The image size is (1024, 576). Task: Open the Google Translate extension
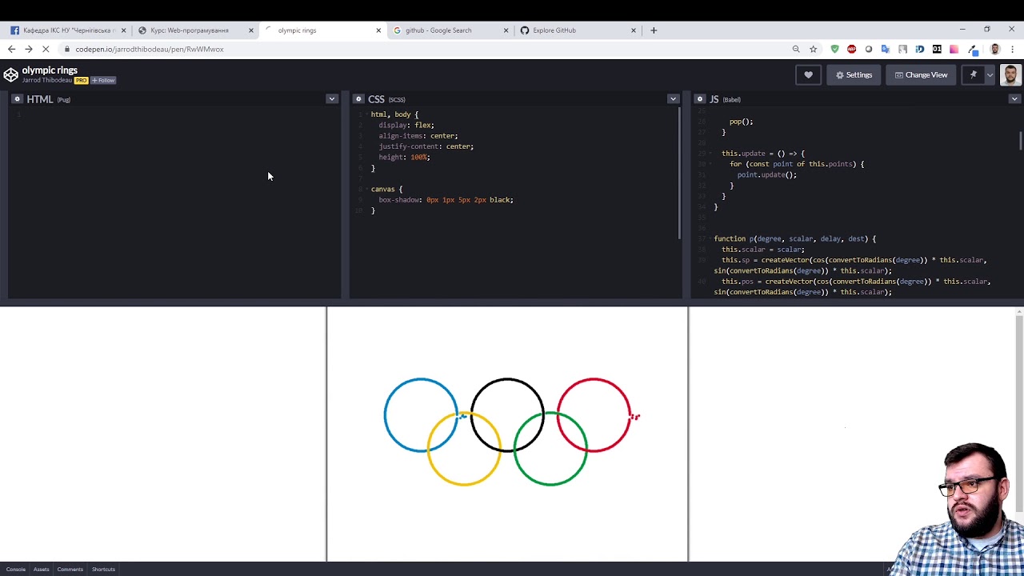886,49
